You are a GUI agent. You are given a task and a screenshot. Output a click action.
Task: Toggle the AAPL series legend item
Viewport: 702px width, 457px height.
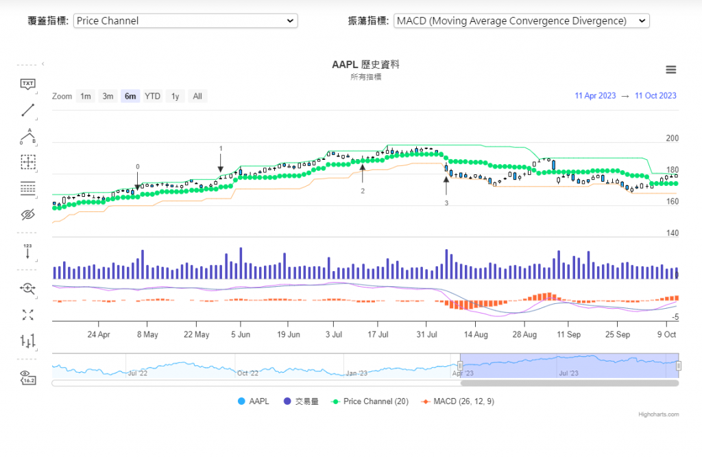pos(254,401)
